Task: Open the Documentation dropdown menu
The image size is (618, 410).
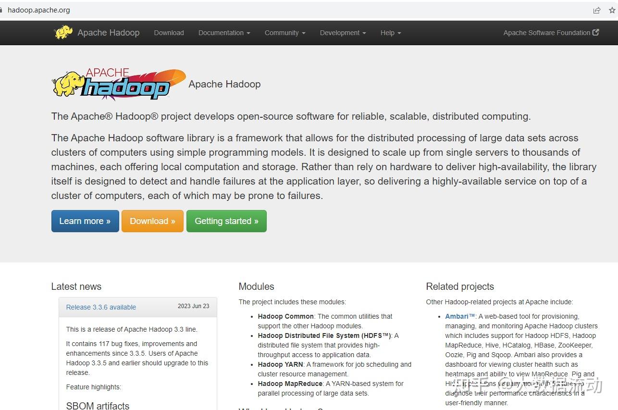Action: point(223,33)
